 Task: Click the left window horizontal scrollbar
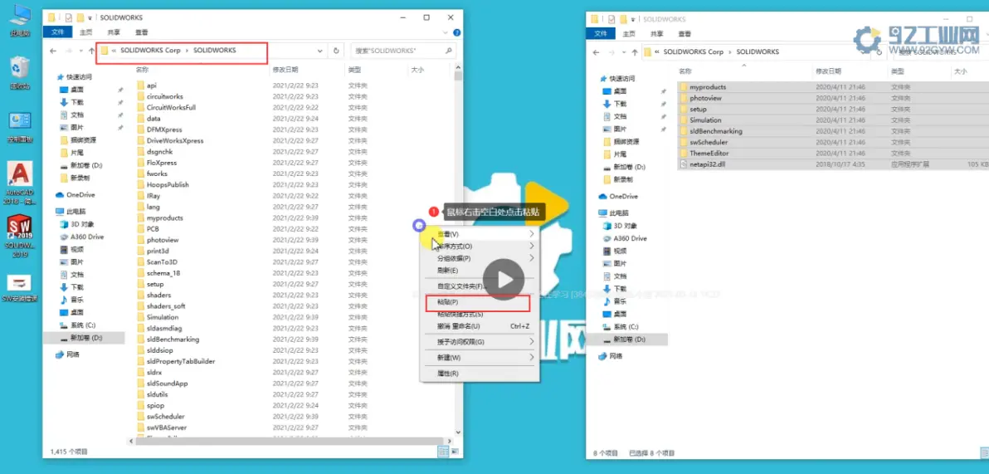click(x=290, y=439)
